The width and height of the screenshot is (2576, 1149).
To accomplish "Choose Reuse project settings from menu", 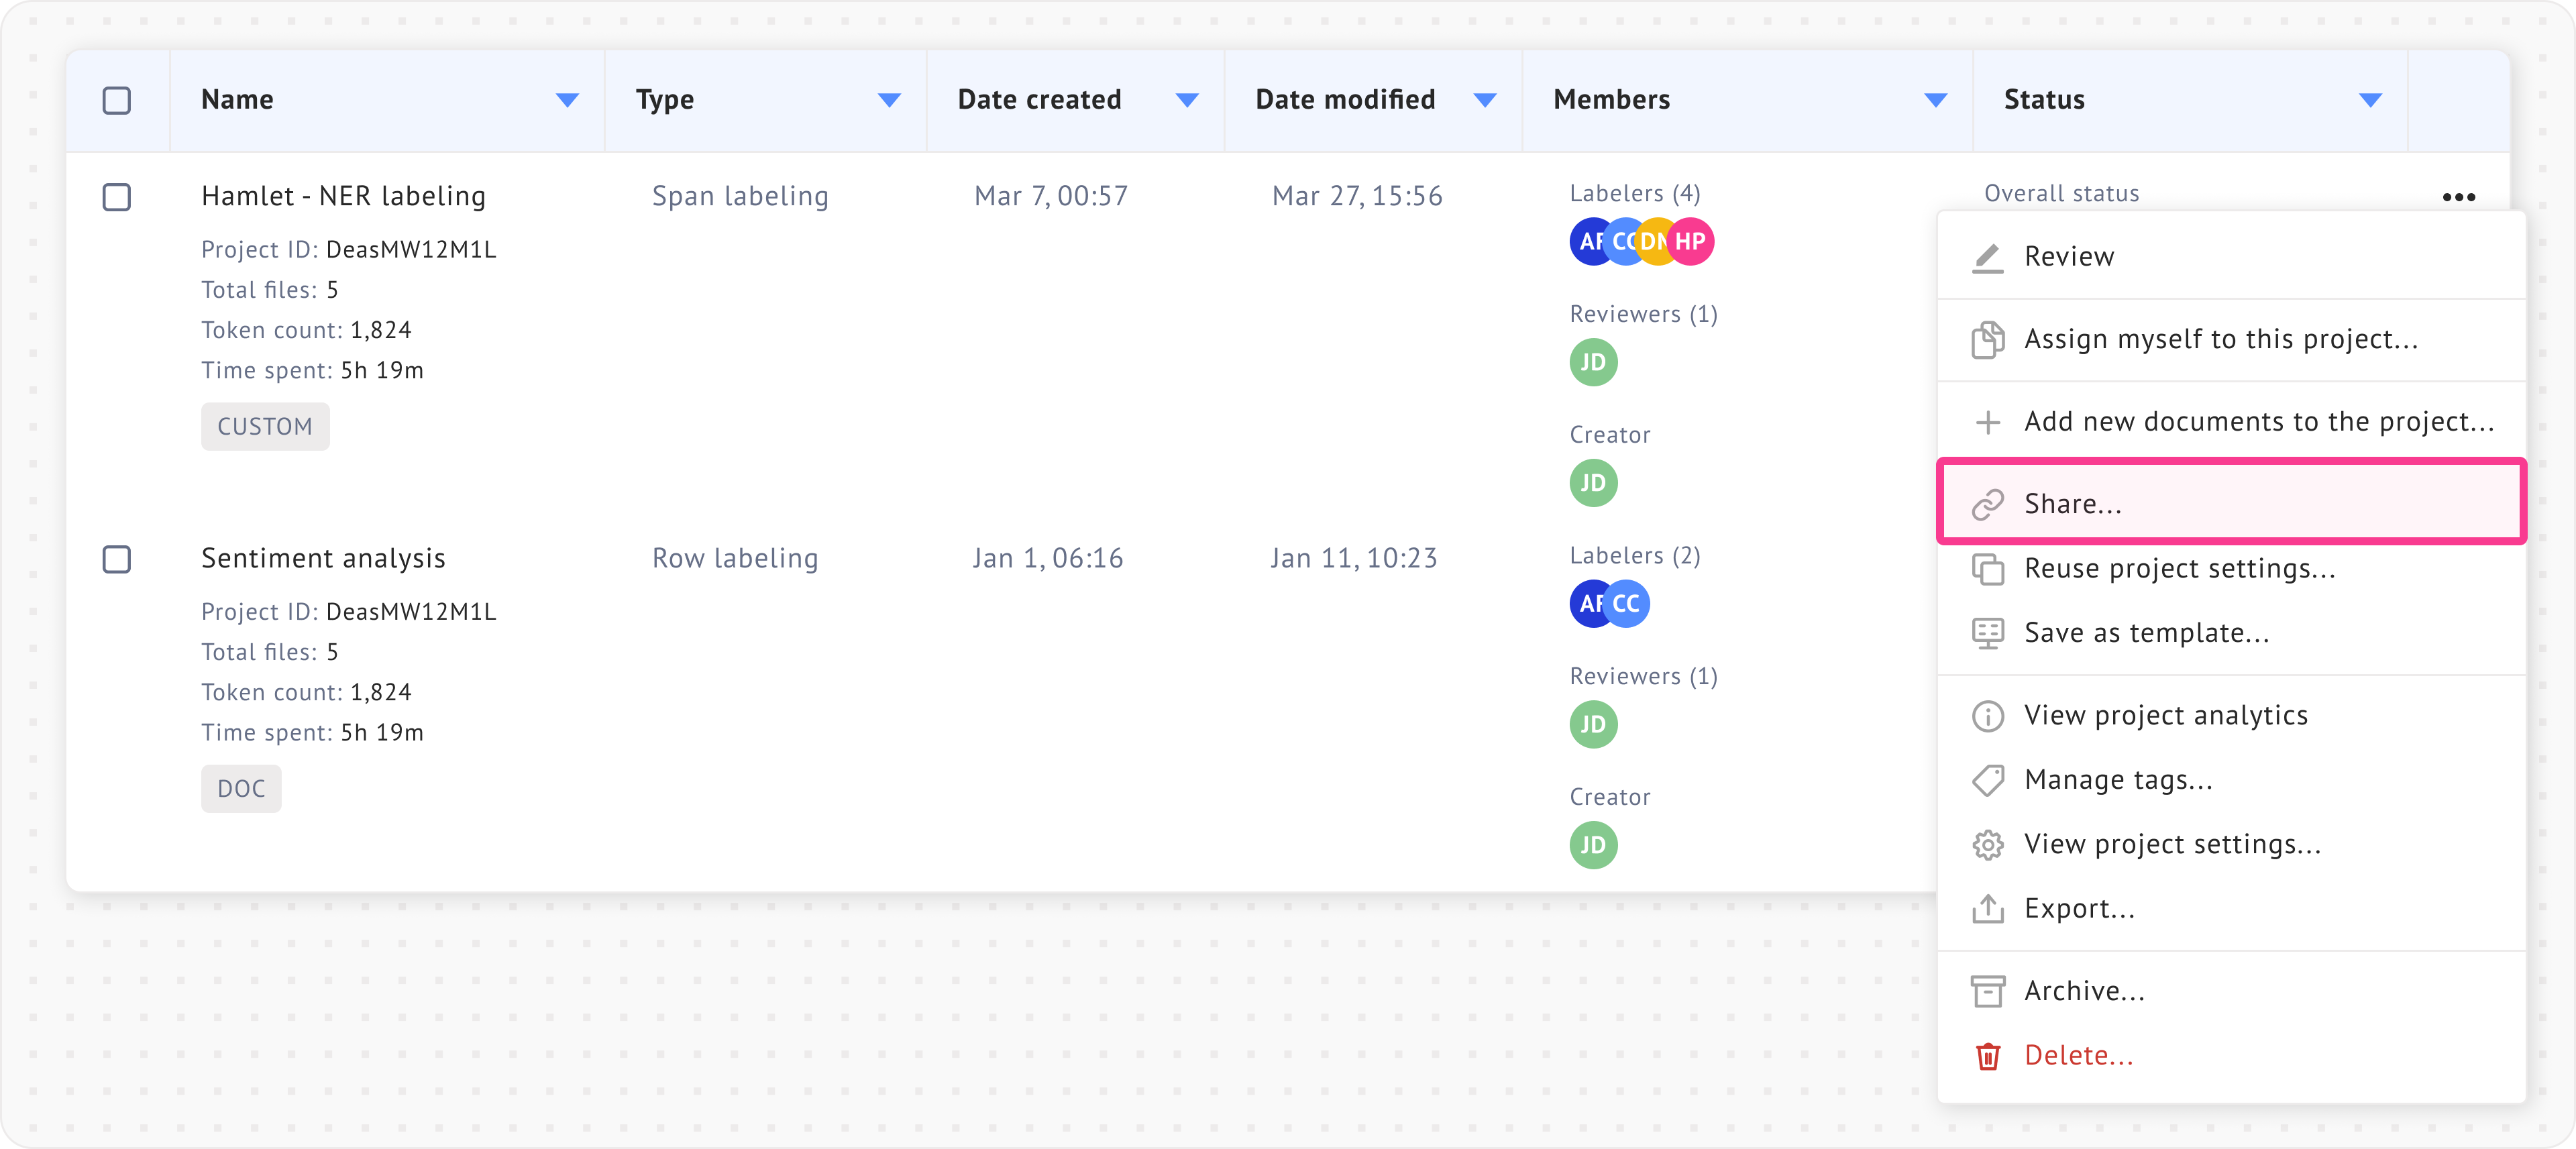I will click(x=2179, y=568).
